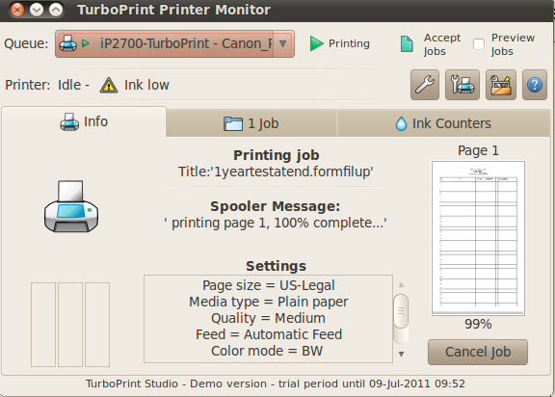Screen dimensions: 555x397
Task: Click the 99% progress text
Action: tap(478, 324)
